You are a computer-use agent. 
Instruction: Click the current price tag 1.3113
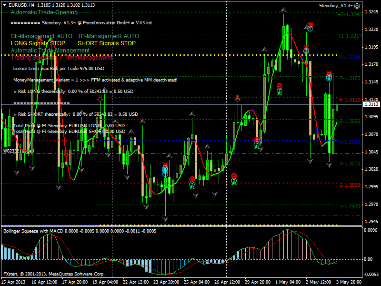(371, 104)
